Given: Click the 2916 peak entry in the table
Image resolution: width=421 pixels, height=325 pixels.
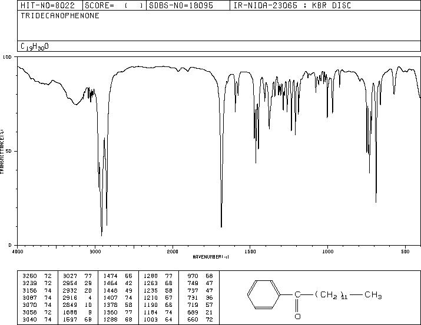Looking at the screenshot, I should 77,297.
